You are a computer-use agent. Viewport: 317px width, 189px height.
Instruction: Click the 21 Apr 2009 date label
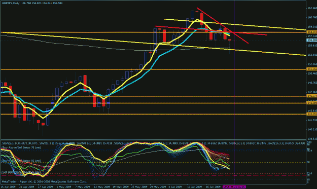coord(26,187)
